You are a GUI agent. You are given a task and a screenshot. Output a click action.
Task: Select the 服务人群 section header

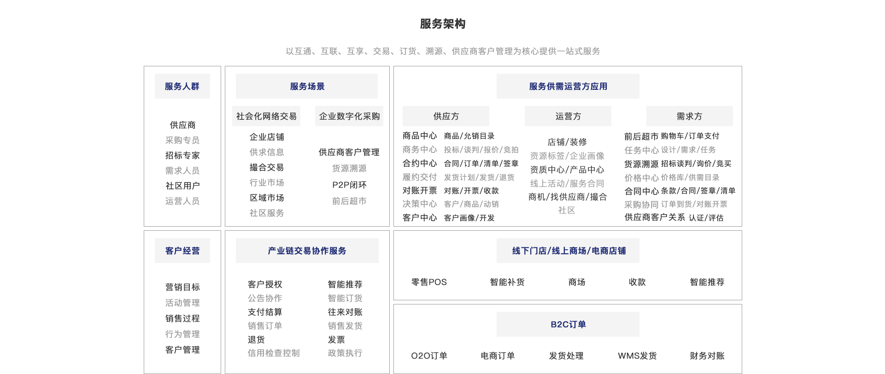[x=182, y=86]
